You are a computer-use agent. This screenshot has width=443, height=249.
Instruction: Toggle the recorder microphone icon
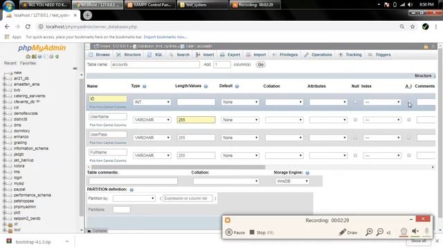click(x=426, y=232)
